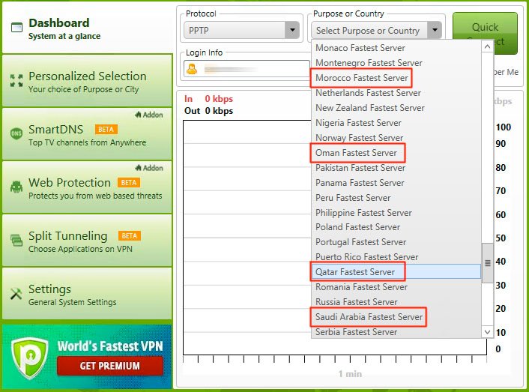
Task: Click the Split Tunneling windows icon
Action: (x=16, y=240)
